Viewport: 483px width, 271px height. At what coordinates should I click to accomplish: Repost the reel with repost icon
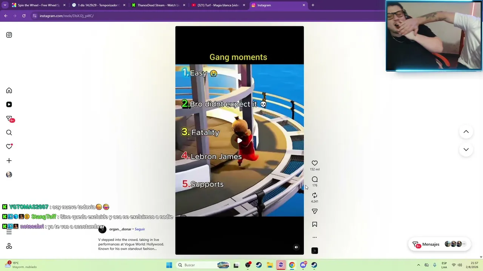315,195
